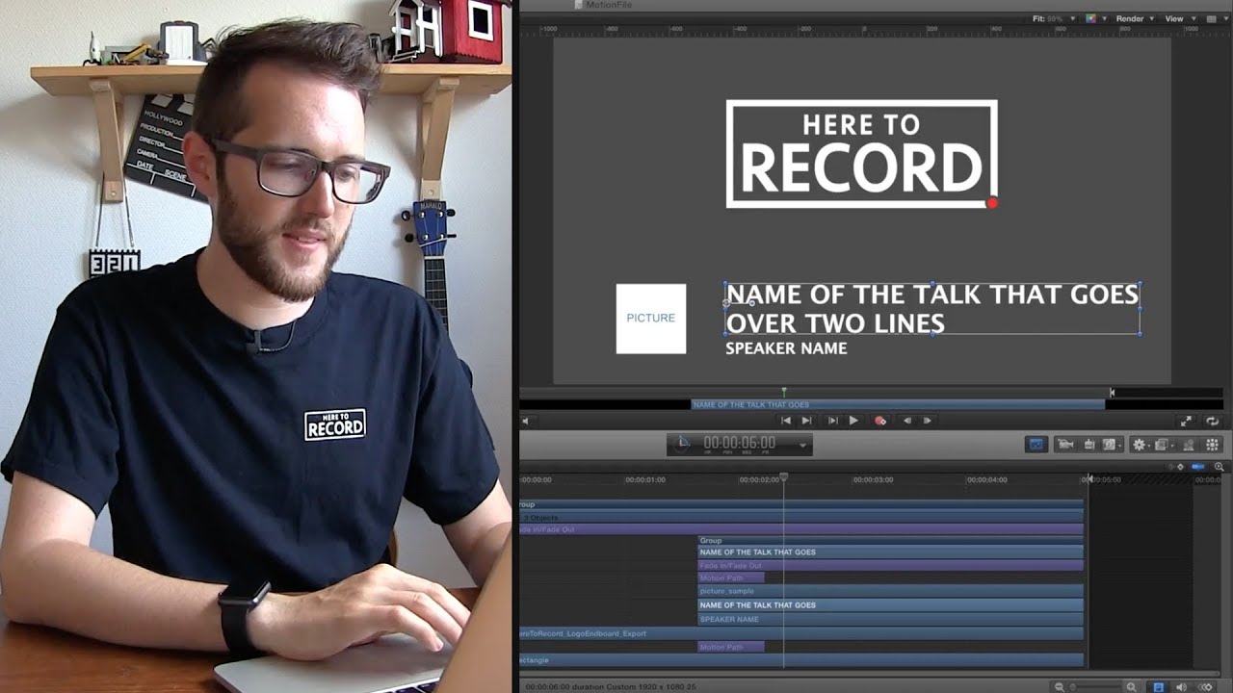
Task: Adjust the timeline zoom slider
Action: [x=1095, y=686]
